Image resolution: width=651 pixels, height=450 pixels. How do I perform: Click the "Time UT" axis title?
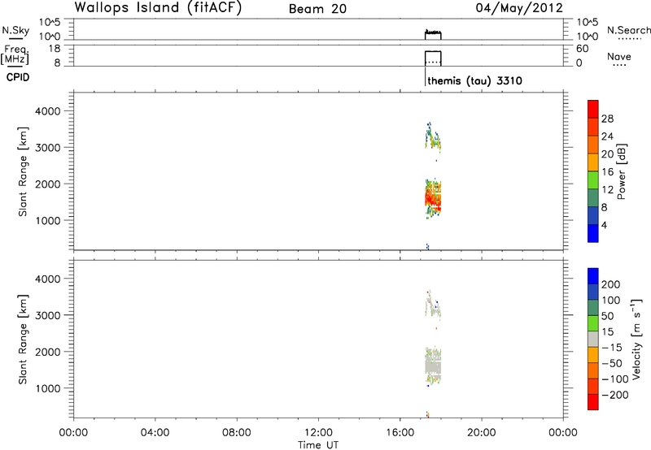(318, 445)
